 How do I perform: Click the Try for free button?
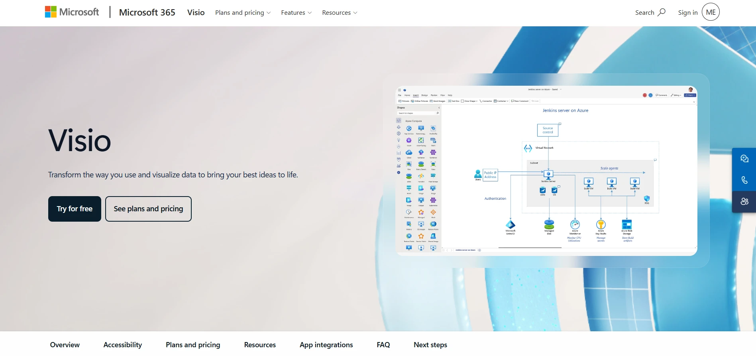(75, 209)
